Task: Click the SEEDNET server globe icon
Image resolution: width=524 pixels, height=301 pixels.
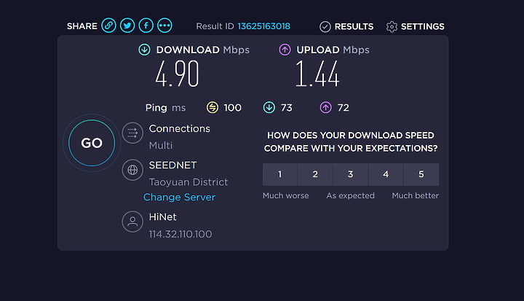Action: point(132,170)
